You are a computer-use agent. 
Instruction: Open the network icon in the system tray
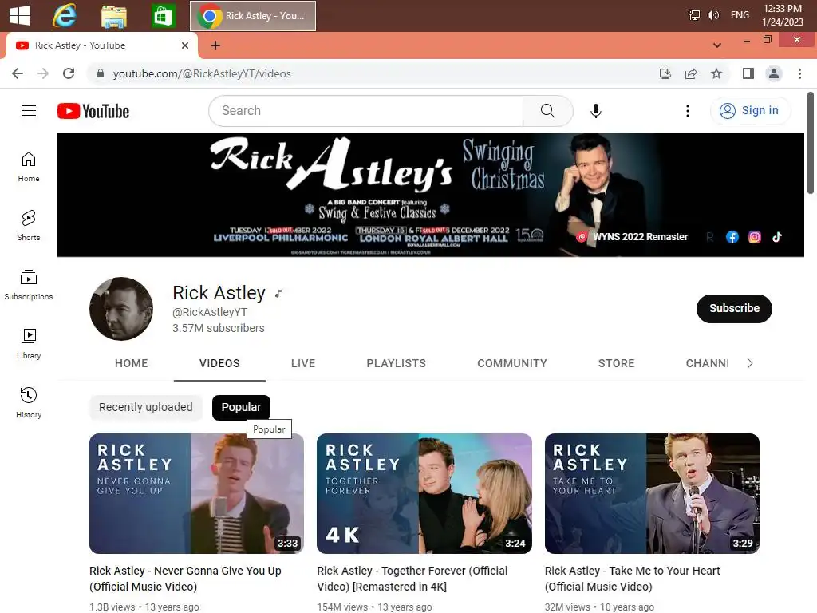pos(693,15)
